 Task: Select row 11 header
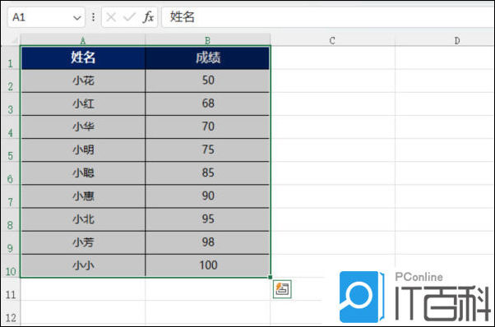point(11,289)
